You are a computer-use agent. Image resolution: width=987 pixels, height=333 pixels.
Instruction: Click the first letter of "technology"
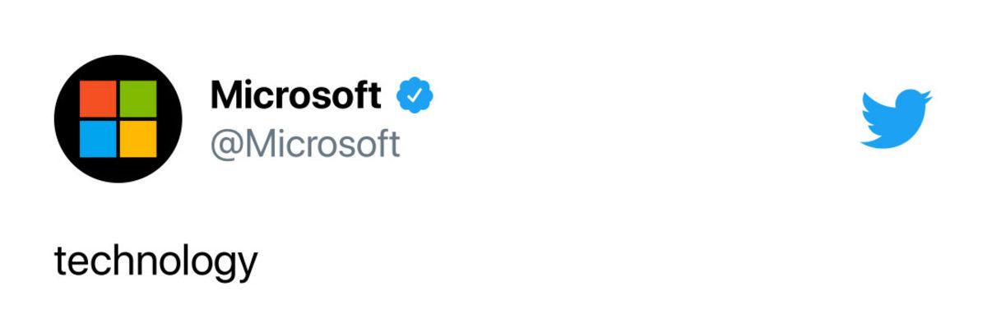coord(60,263)
